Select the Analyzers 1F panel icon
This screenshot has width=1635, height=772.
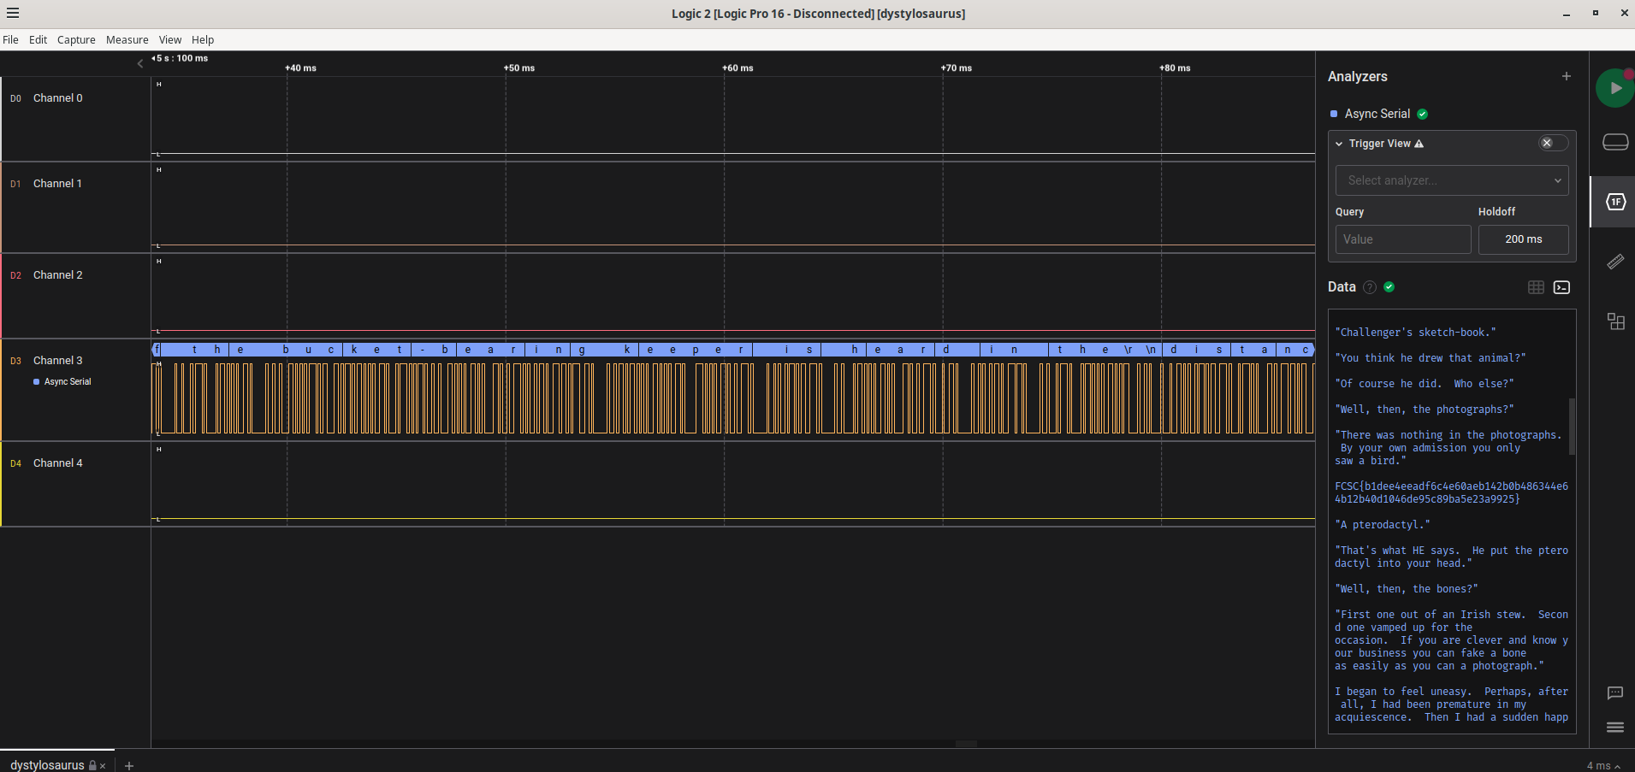coord(1615,202)
